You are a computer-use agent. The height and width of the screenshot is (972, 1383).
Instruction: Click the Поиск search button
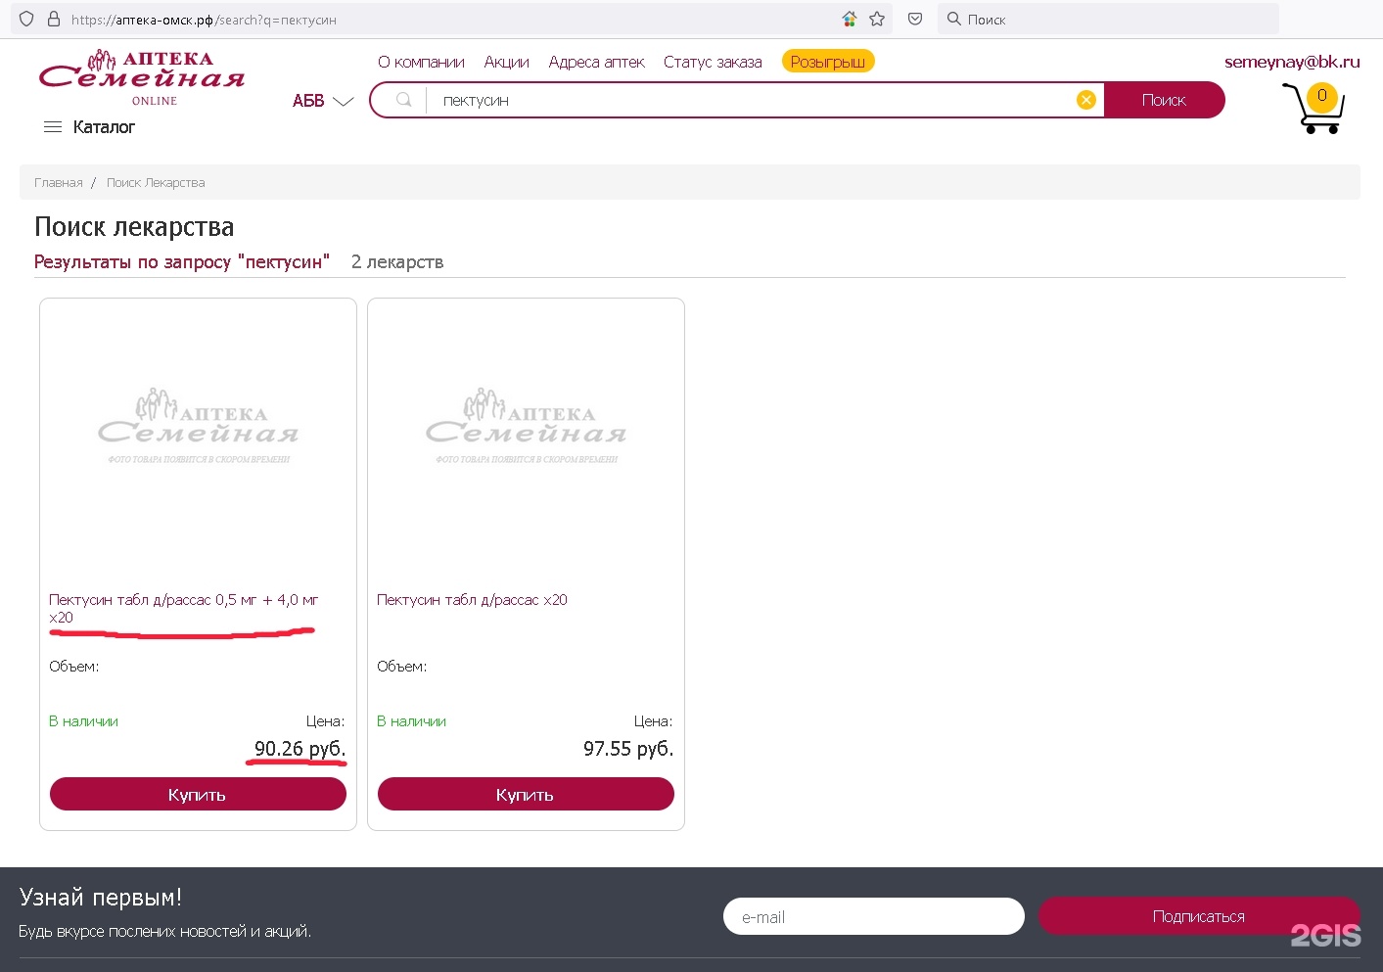pyautogui.click(x=1164, y=100)
